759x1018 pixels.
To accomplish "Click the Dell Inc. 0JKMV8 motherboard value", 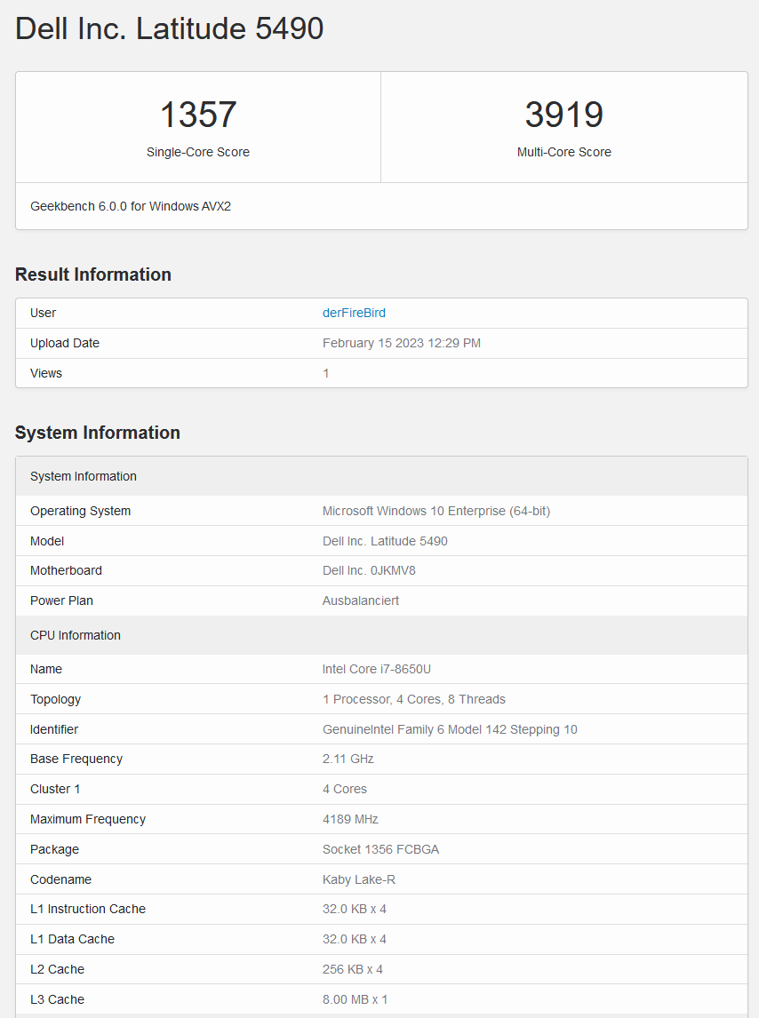I will (369, 570).
